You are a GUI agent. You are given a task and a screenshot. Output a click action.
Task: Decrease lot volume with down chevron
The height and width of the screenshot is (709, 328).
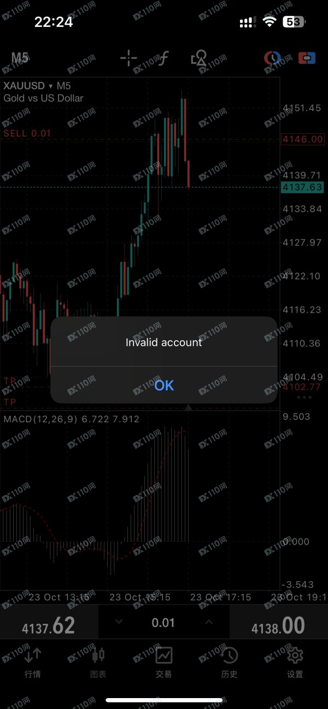pyautogui.click(x=119, y=623)
